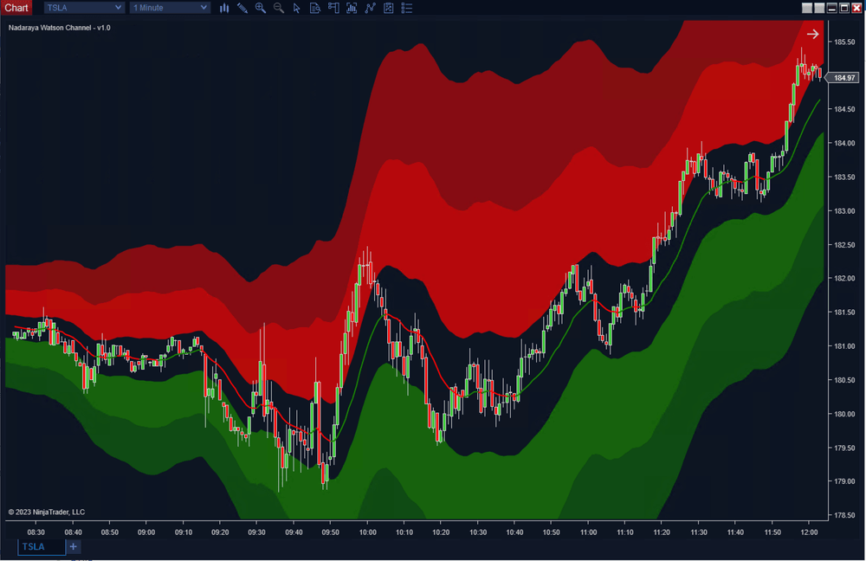Open the chart trader icon
The width and height of the screenshot is (866, 561).
pos(333,8)
